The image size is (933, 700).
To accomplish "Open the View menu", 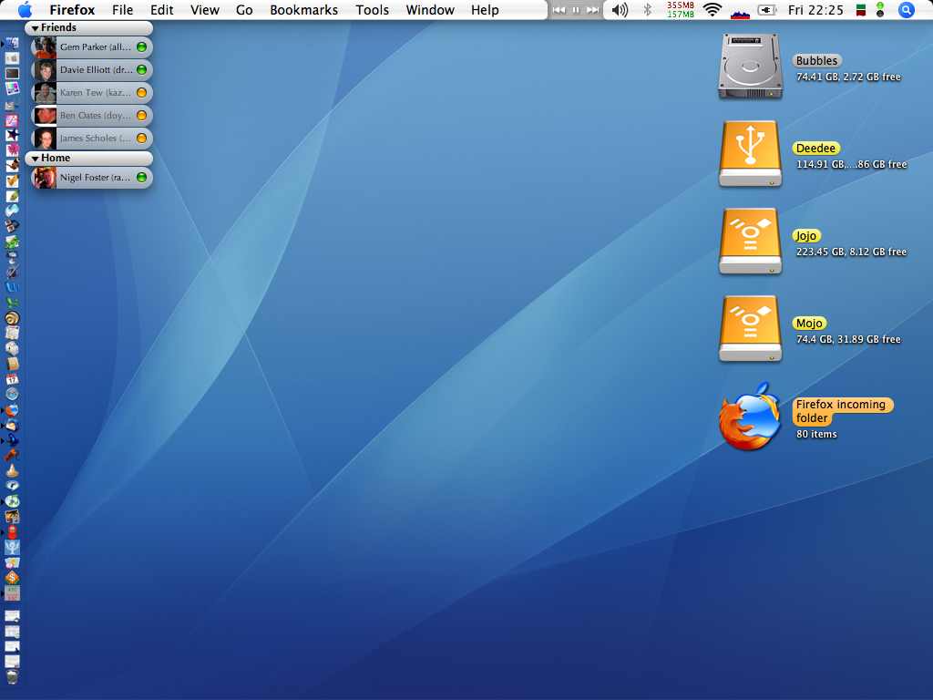I will click(205, 10).
